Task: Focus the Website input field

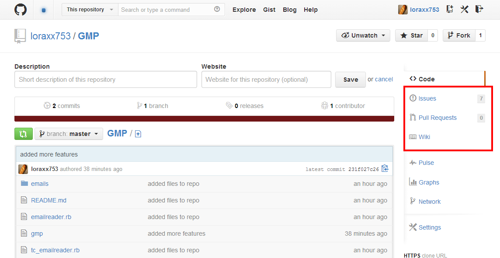Action: [266, 80]
